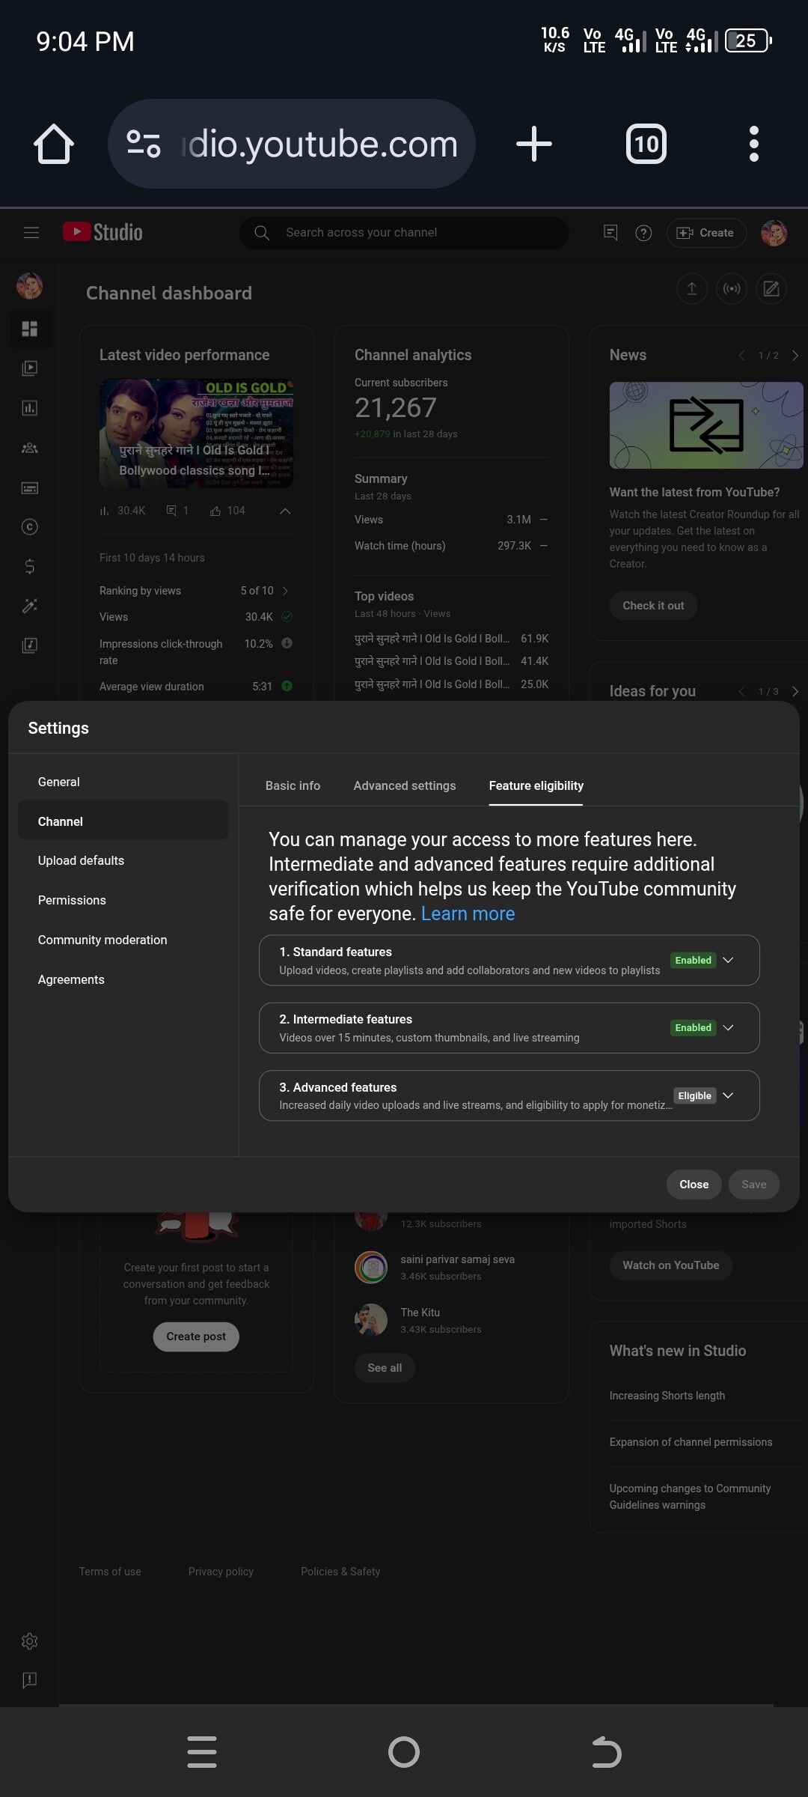The width and height of the screenshot is (808, 1797).
Task: Expand the Intermediate features section
Action: 728,1027
